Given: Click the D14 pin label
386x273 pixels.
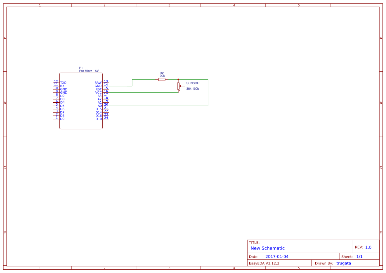Looking at the screenshot, I should tap(99, 113).
